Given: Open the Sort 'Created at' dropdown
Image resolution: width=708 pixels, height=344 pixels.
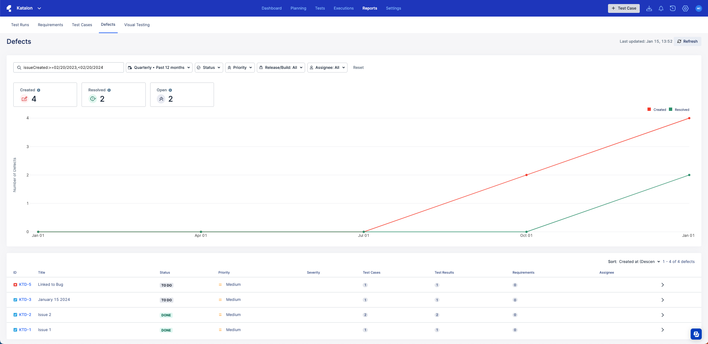Looking at the screenshot, I should tap(638, 261).
